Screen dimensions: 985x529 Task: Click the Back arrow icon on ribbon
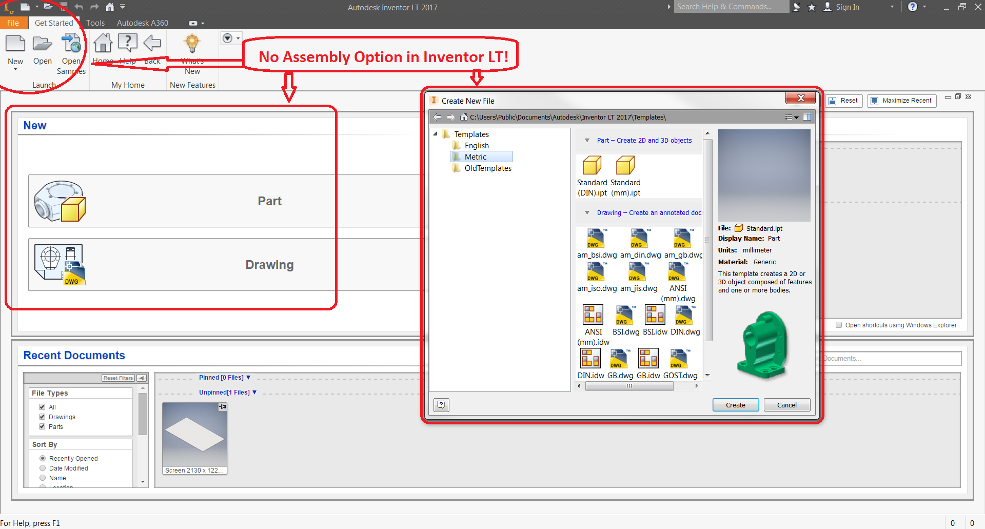[152, 43]
